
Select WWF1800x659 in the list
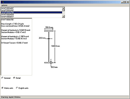click(x=31, y=15)
